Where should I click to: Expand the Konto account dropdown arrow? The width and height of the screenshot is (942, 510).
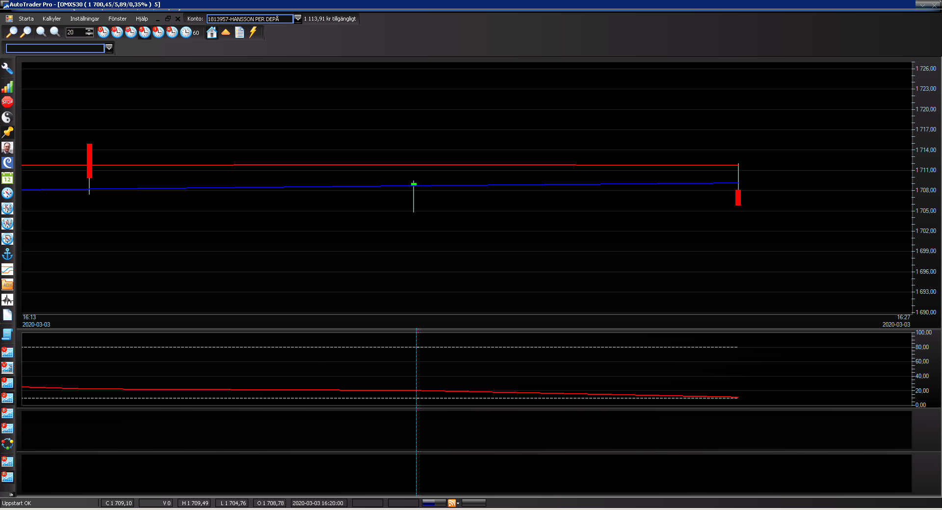pos(298,19)
